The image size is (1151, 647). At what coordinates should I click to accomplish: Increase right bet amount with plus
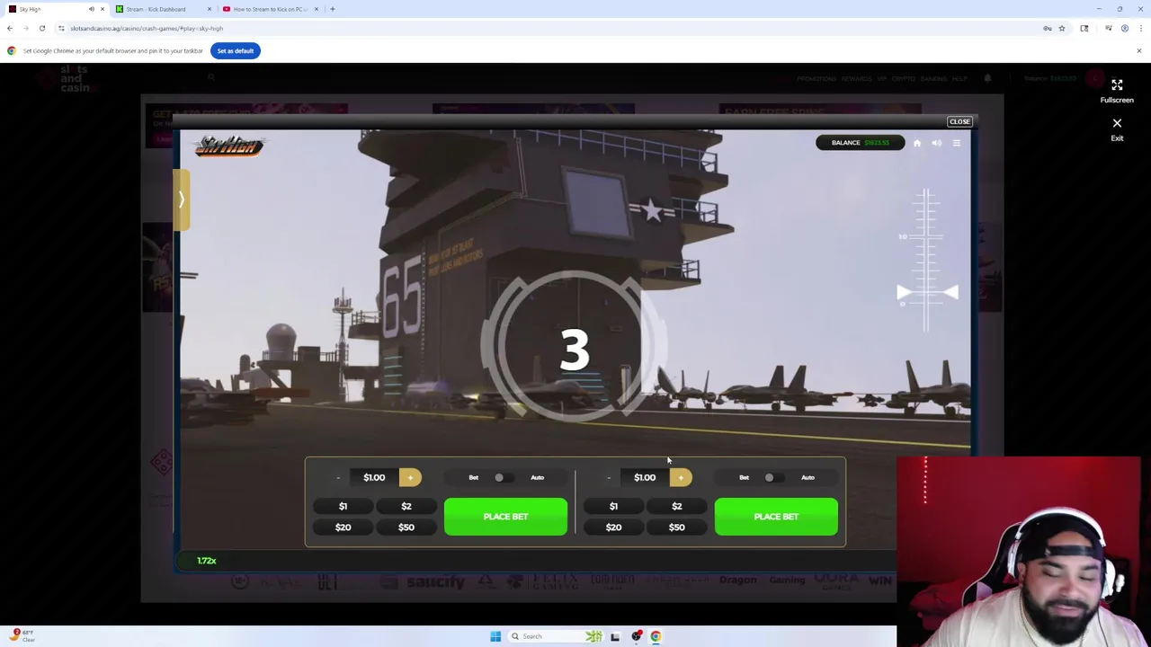681,477
